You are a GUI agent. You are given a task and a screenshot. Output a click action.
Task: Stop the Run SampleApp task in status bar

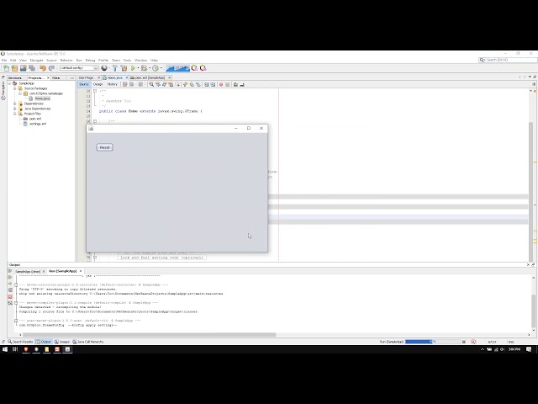(x=464, y=342)
